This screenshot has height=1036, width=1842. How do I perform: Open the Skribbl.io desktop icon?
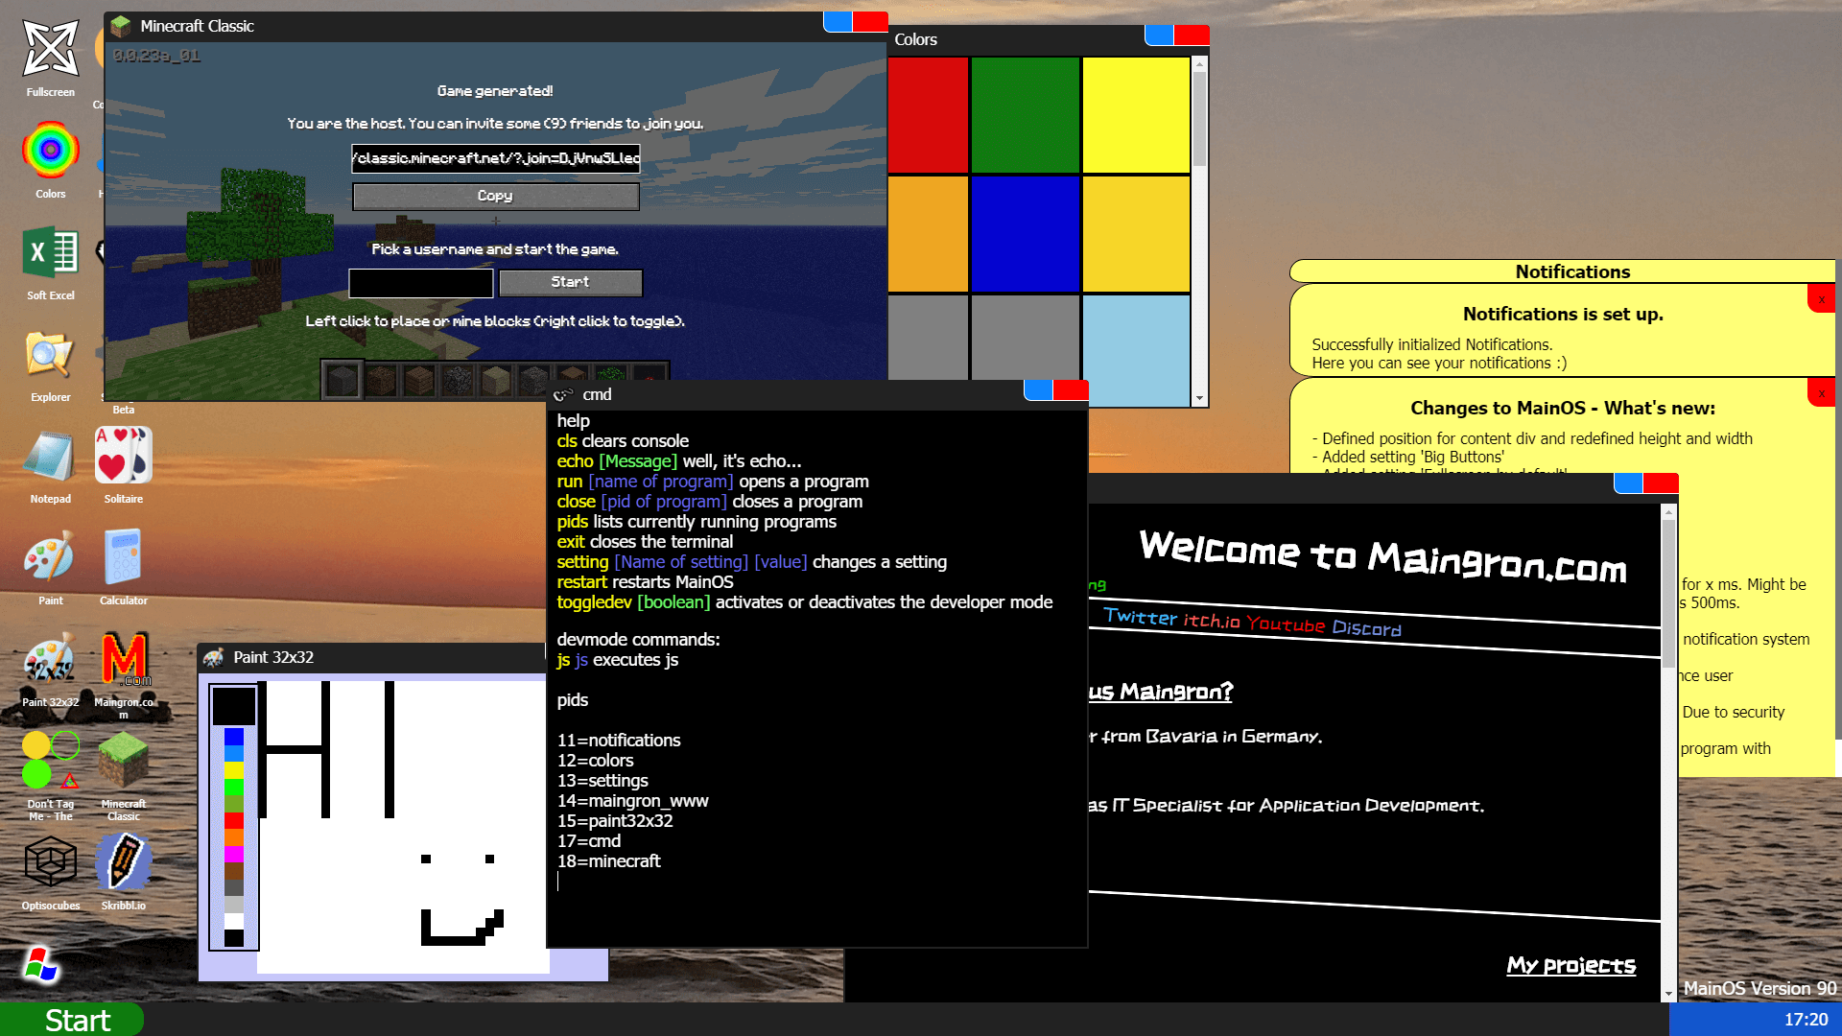point(123,863)
